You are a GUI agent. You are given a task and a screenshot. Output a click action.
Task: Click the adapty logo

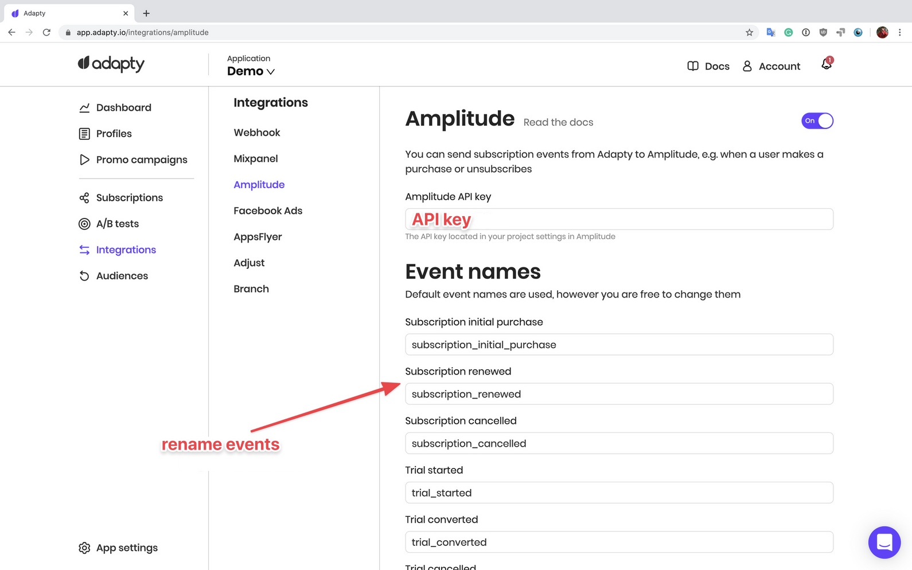point(111,64)
